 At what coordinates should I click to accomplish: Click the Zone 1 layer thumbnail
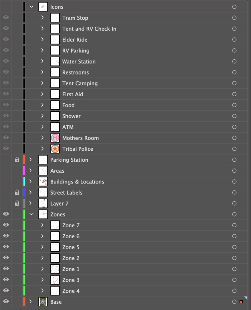(55, 269)
